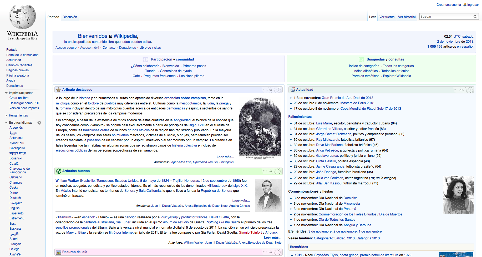Open Los cinco pilares link
The image size is (482, 257).
point(191,76)
